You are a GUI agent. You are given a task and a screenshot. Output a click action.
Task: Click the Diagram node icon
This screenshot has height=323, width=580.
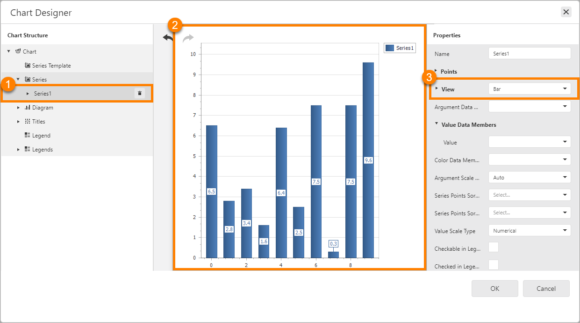click(28, 108)
